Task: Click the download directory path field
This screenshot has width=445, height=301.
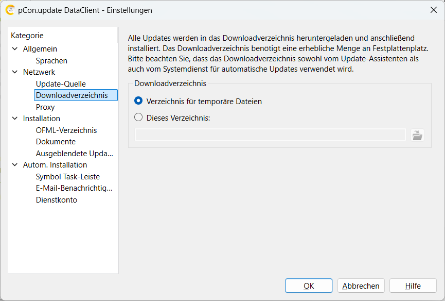Action: point(270,135)
